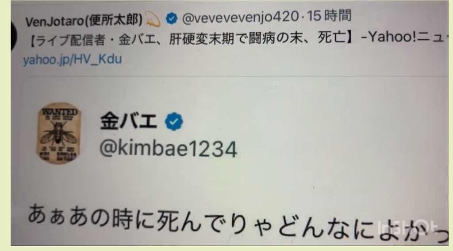Click the blue verified badge beside 金バエ
453x251 pixels.
173,121
